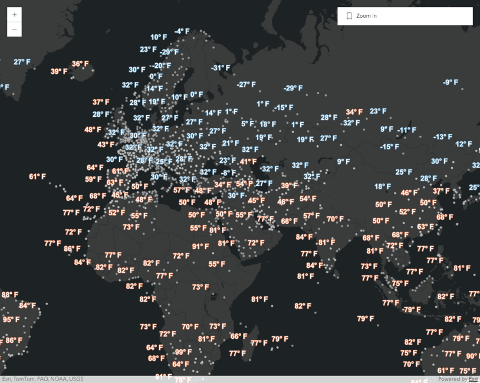Click the 91° F temperature label
The height and width of the screenshot is (383, 480).
point(200,247)
